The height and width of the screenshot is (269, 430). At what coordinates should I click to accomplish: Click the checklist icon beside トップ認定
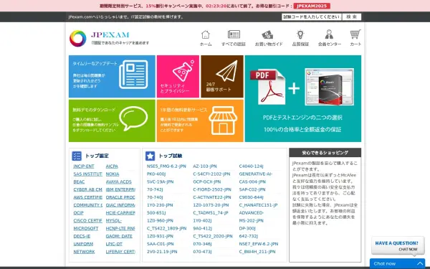[x=77, y=156]
